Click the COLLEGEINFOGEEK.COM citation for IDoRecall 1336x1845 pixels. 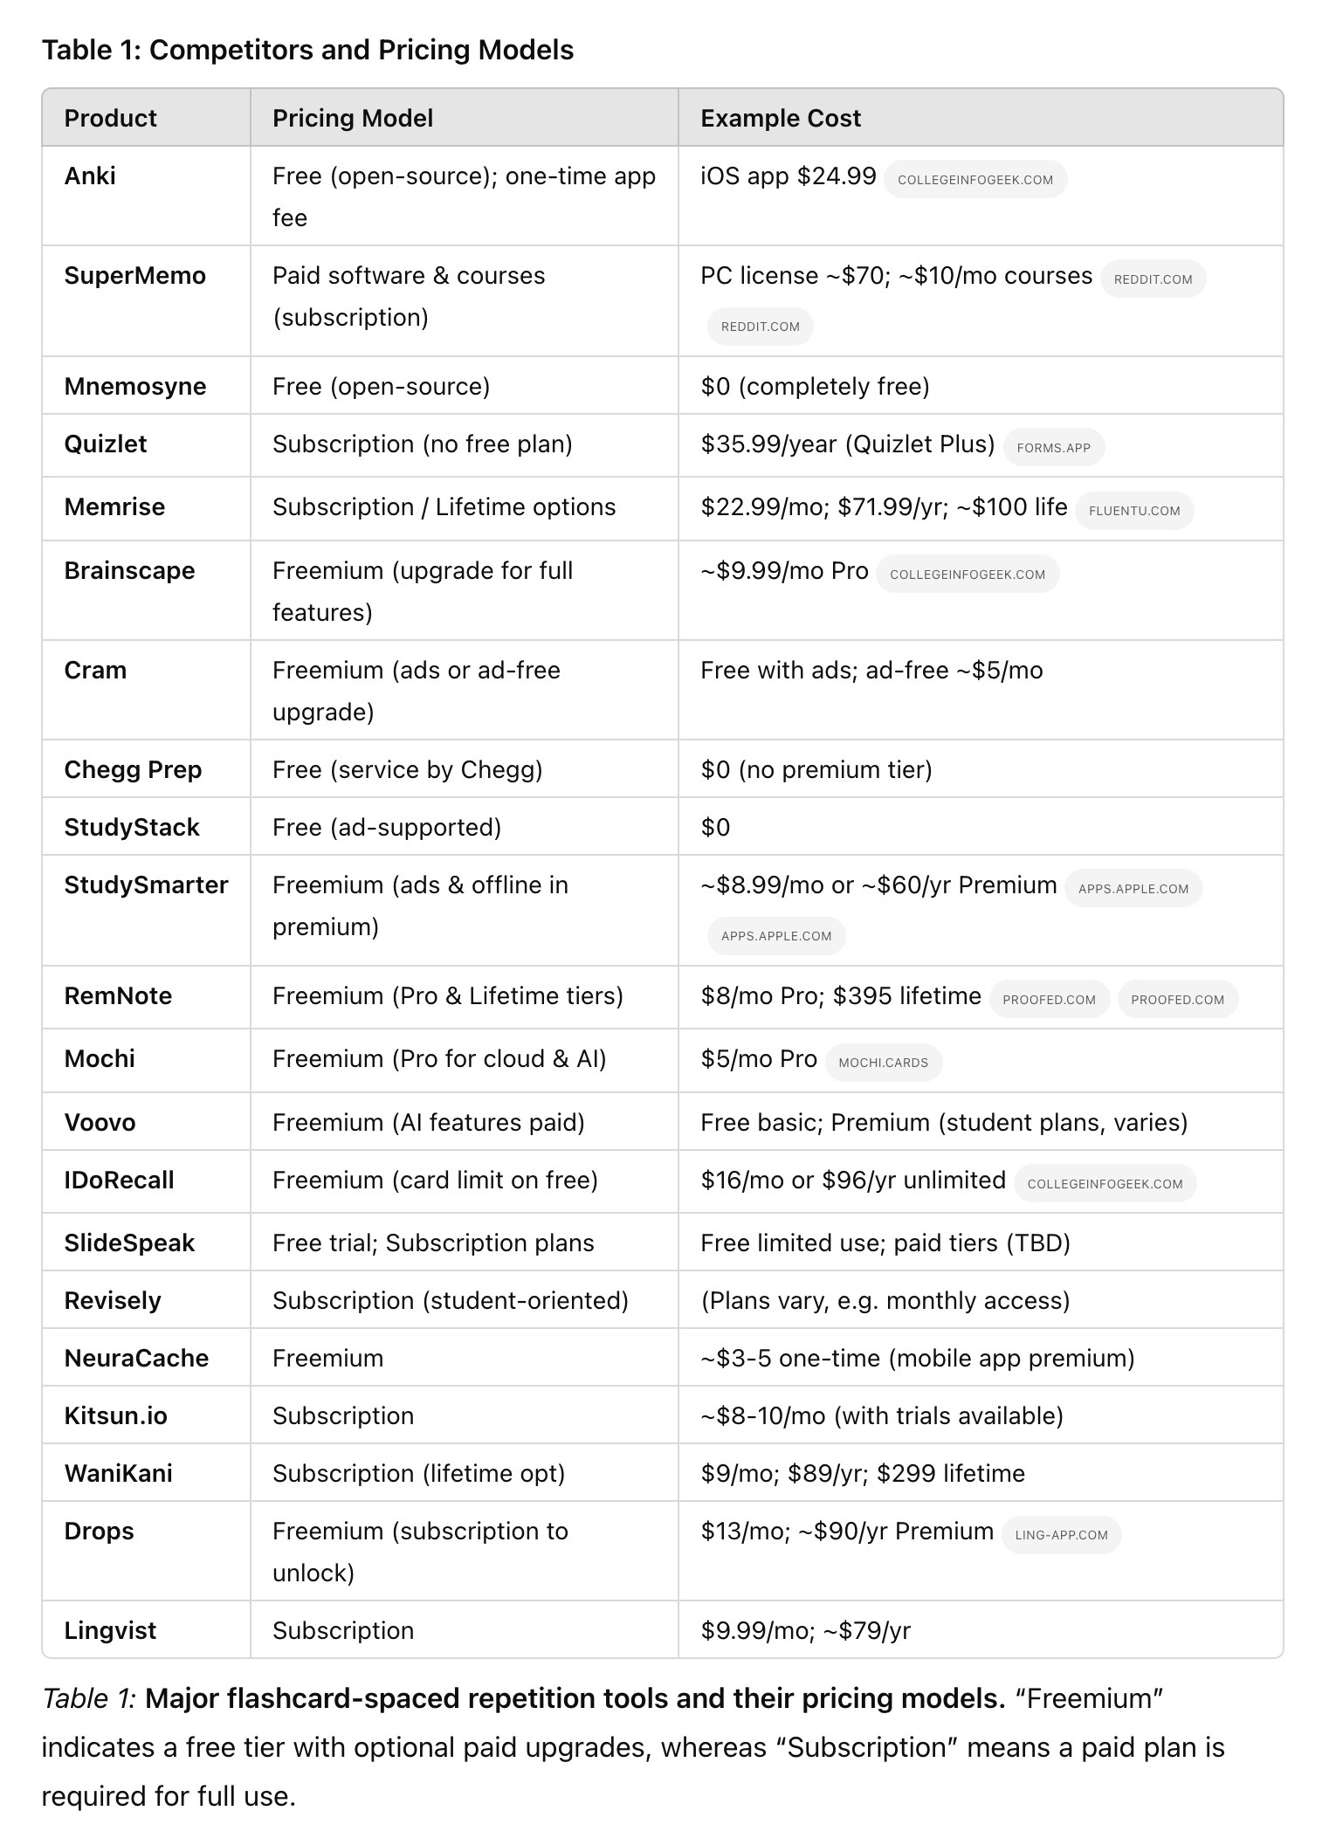tap(1105, 1183)
